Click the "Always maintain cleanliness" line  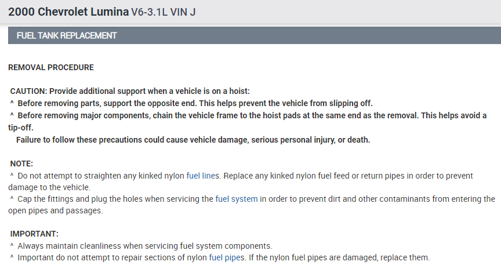coord(145,246)
